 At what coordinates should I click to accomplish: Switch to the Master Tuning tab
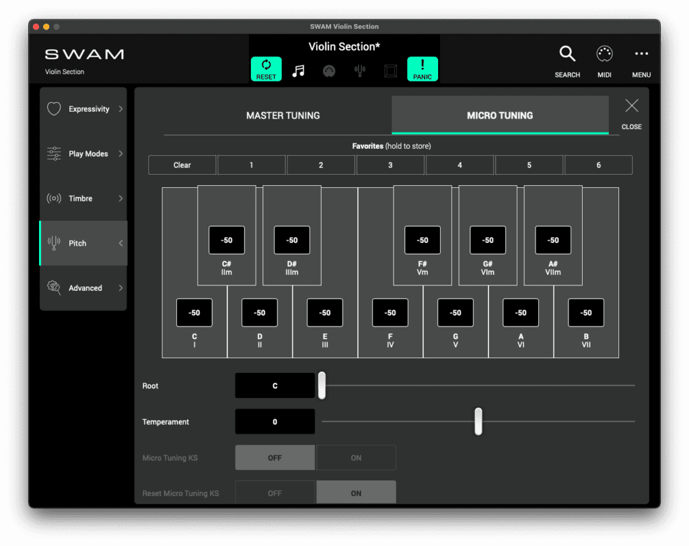(x=283, y=115)
